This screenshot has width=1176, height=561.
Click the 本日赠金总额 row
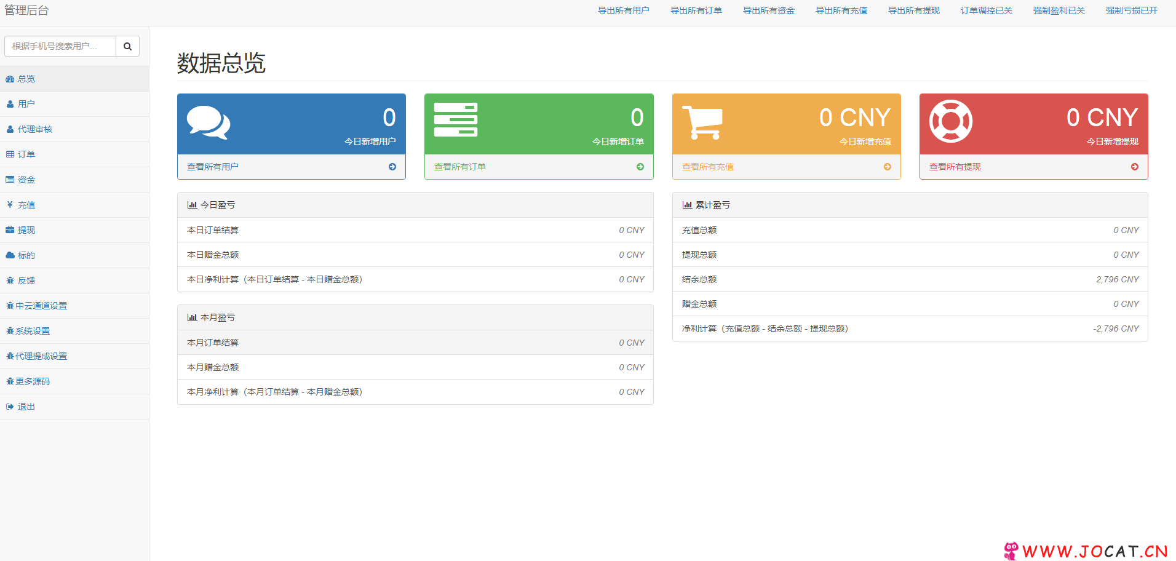415,255
